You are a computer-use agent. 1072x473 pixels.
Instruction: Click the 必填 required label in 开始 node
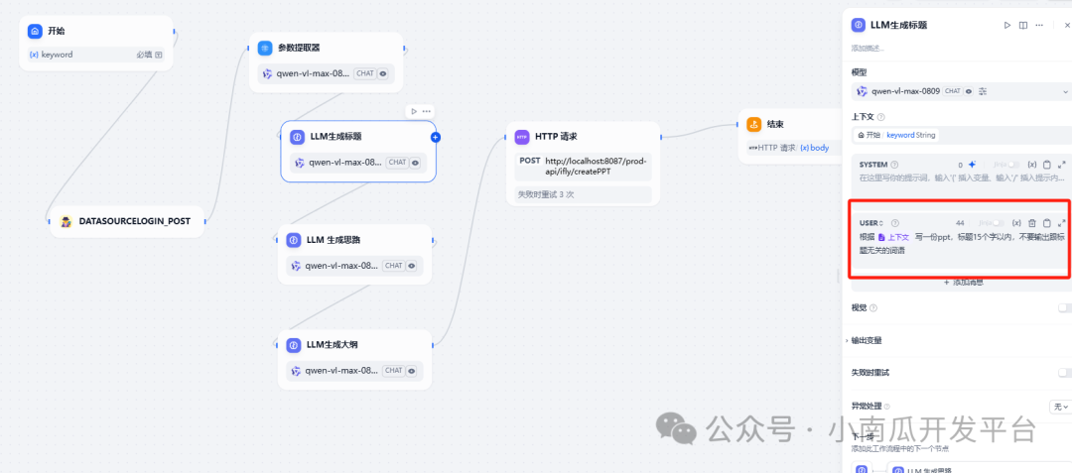click(144, 55)
